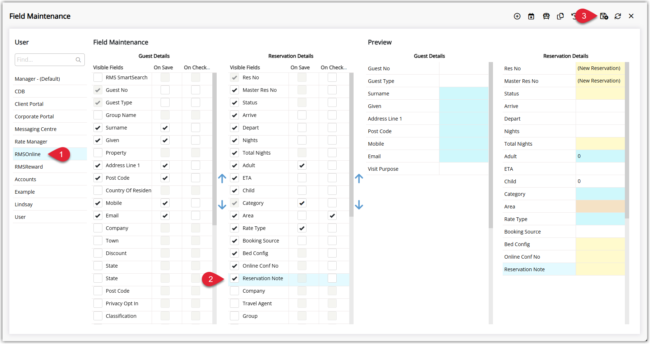Click the calendar star toolbar icon
650x344 pixels.
(x=531, y=16)
